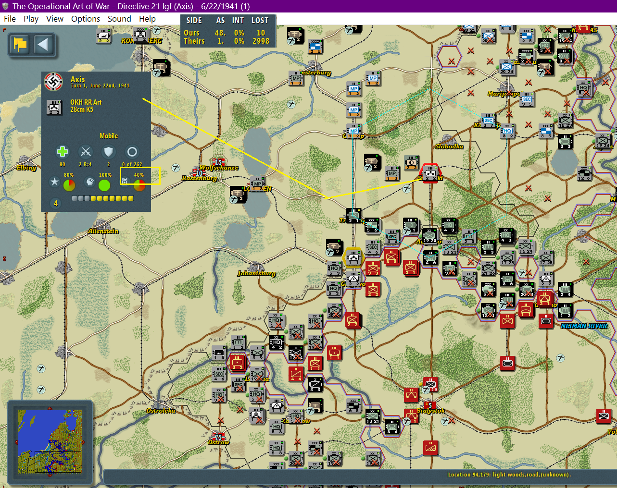Click the Ostrow 75-point objective flag
This screenshot has width=617, height=488.
pyautogui.click(x=218, y=437)
